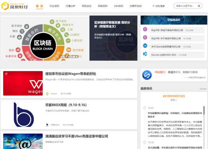Image resolution: width=208 pixels, height=149 pixels.
Task: Open the 交易所动态 navigation item
Action: (136, 6)
